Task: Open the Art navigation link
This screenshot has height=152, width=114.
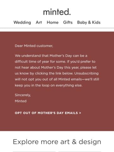Action: click(x=39, y=22)
